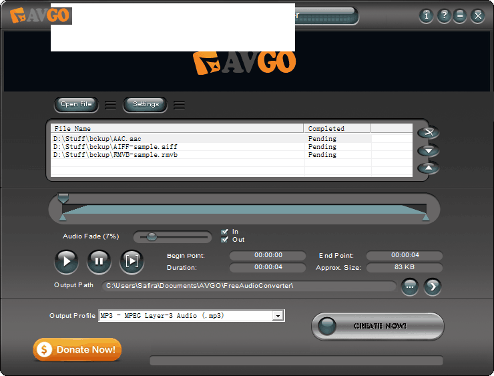Image resolution: width=494 pixels, height=376 pixels.
Task: Click the end point triangle marker on timeline
Action: tap(426, 218)
